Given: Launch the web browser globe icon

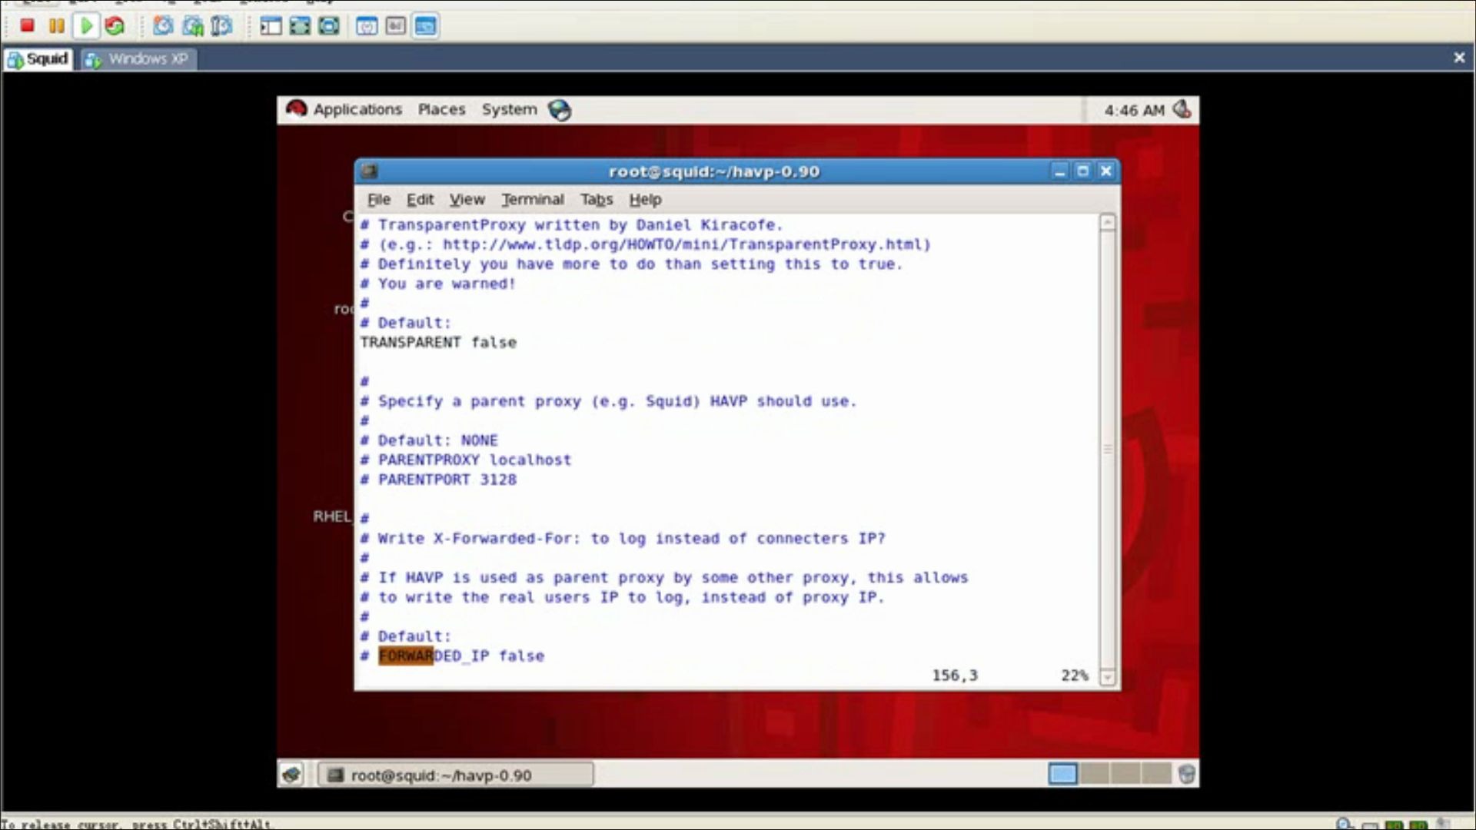Looking at the screenshot, I should pyautogui.click(x=560, y=110).
